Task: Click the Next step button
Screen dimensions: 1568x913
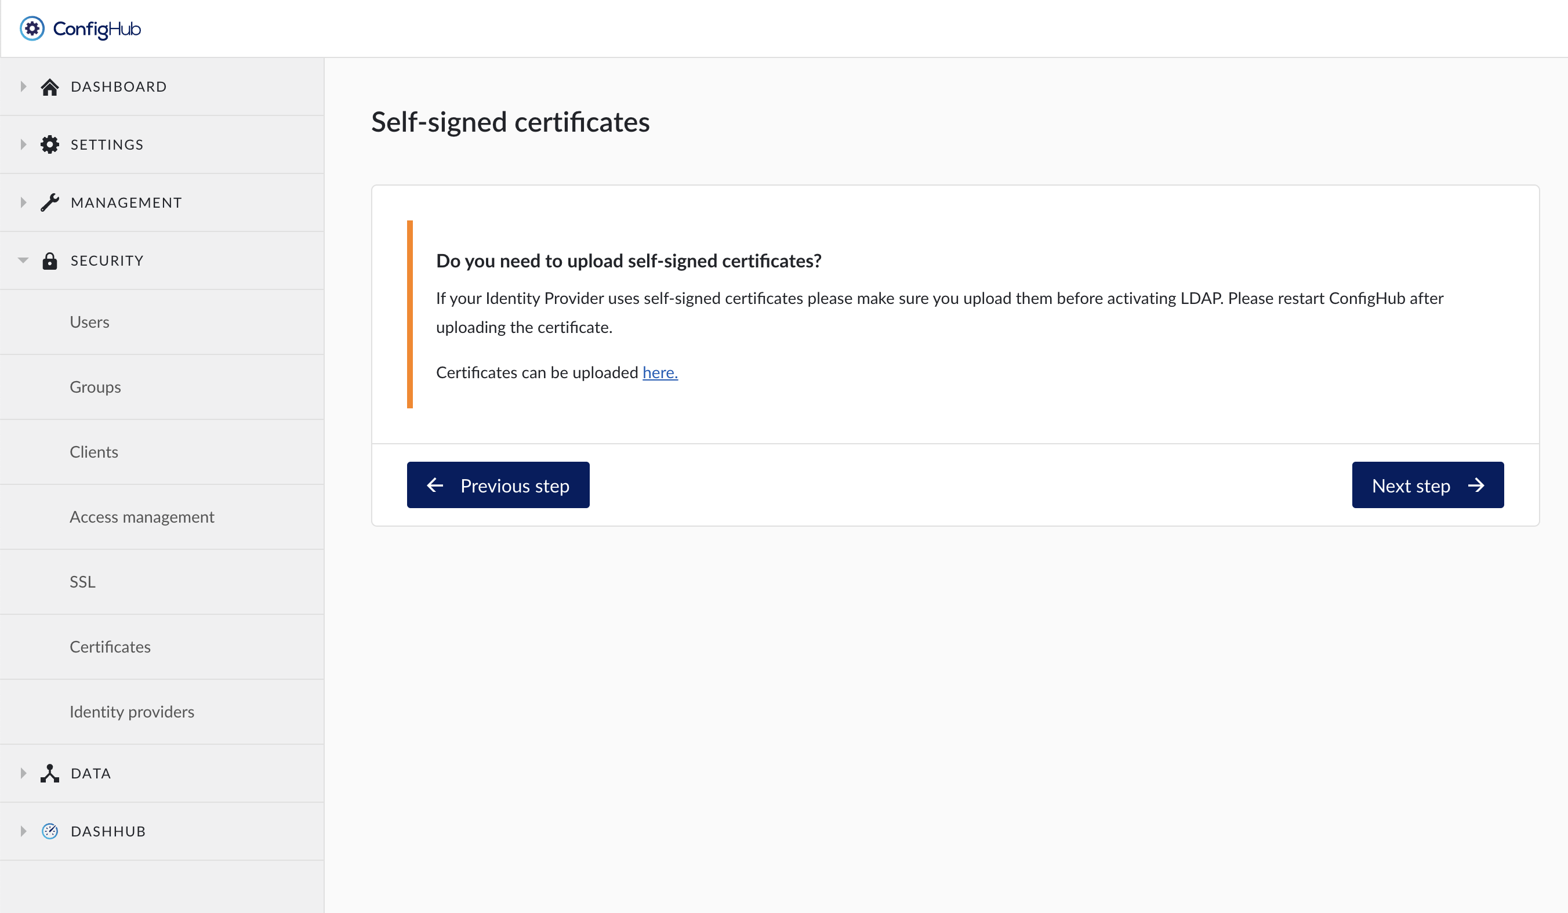Action: 1427,485
